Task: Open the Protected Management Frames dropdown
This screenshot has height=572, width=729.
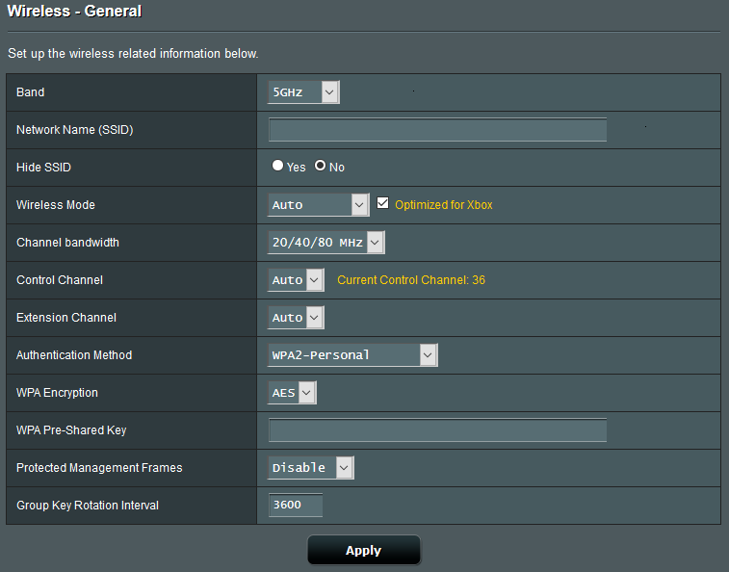Action: pos(310,468)
